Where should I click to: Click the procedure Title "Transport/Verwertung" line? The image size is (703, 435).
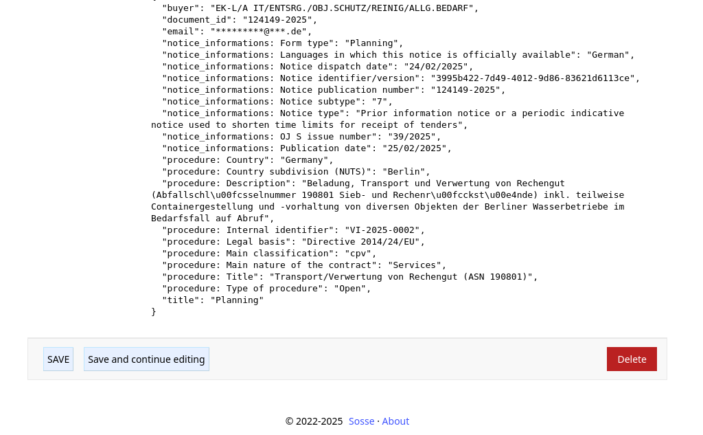click(x=350, y=276)
